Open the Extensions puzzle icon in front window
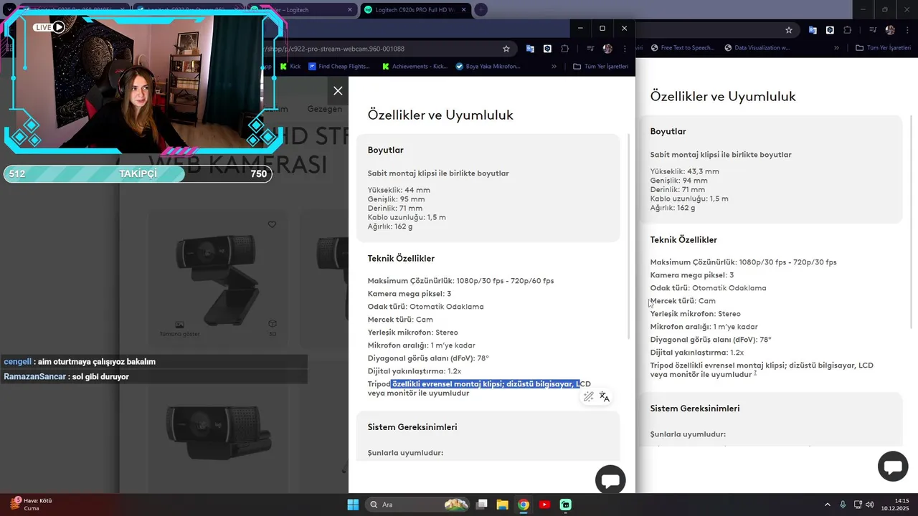918x516 pixels. tap(565, 49)
